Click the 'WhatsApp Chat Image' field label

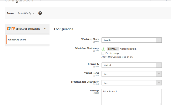(87, 48)
